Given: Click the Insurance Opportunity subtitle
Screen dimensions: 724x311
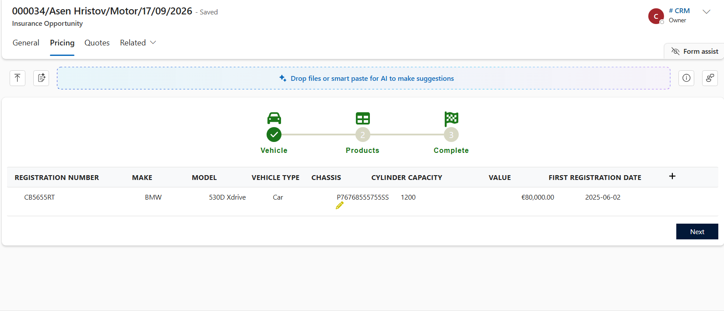Looking at the screenshot, I should pyautogui.click(x=47, y=24).
